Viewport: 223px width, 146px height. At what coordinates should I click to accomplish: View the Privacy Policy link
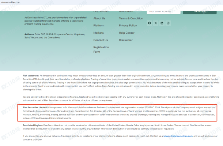[x=128, y=26]
